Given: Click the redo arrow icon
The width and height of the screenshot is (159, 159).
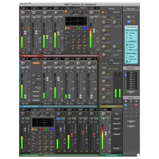Looking at the screenshot, I should point(133,17).
